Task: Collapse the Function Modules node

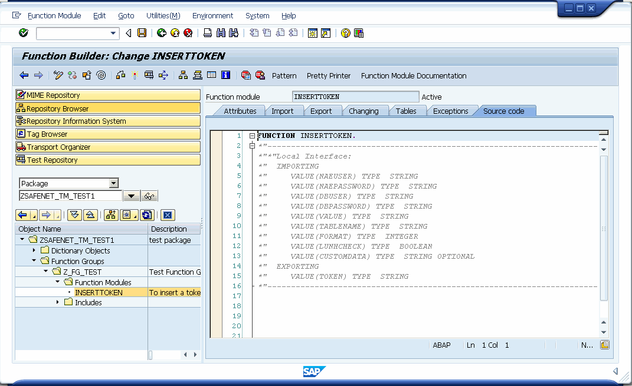Action: [x=57, y=282]
